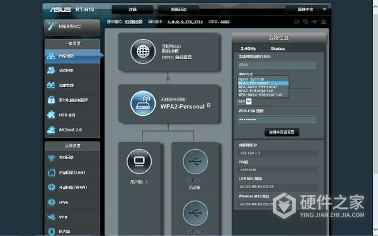
Task: Choose WPA2-Personal in authentication list
Action: (x=263, y=83)
